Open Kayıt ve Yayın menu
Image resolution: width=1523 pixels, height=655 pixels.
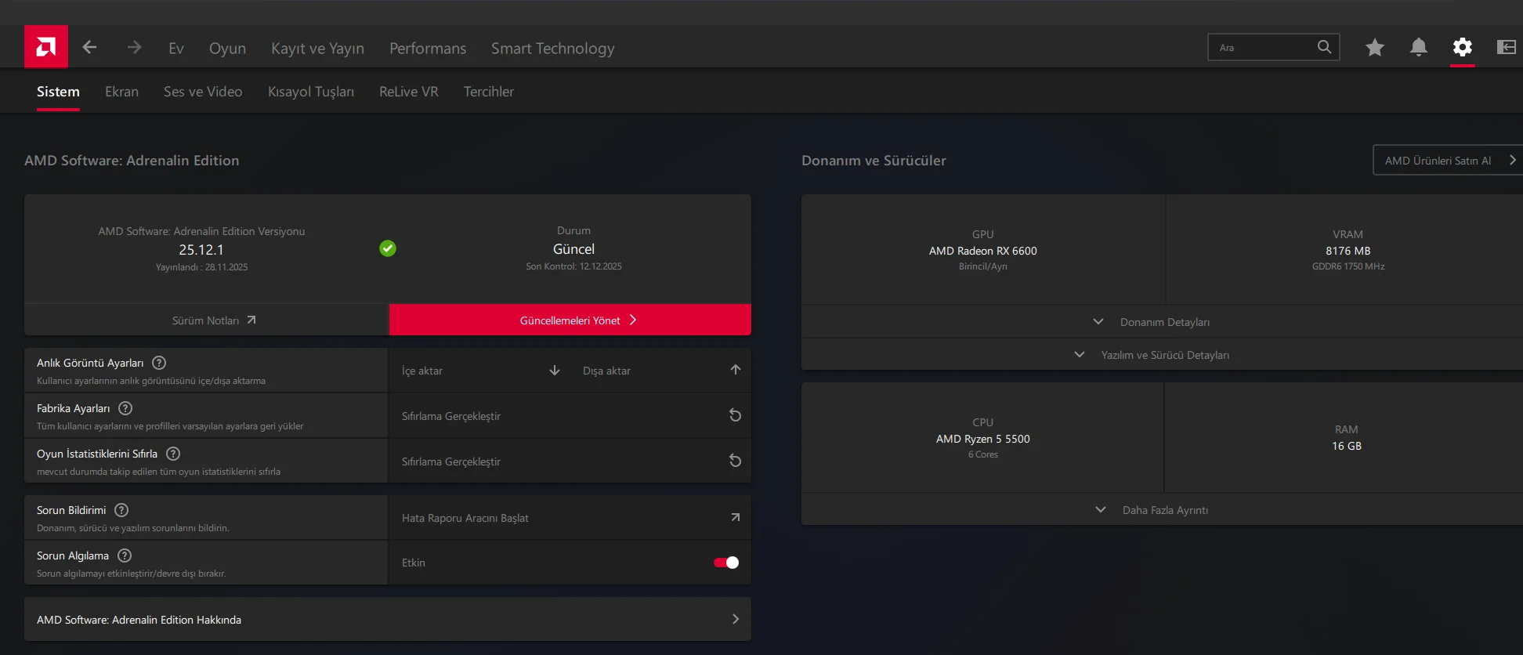317,49
